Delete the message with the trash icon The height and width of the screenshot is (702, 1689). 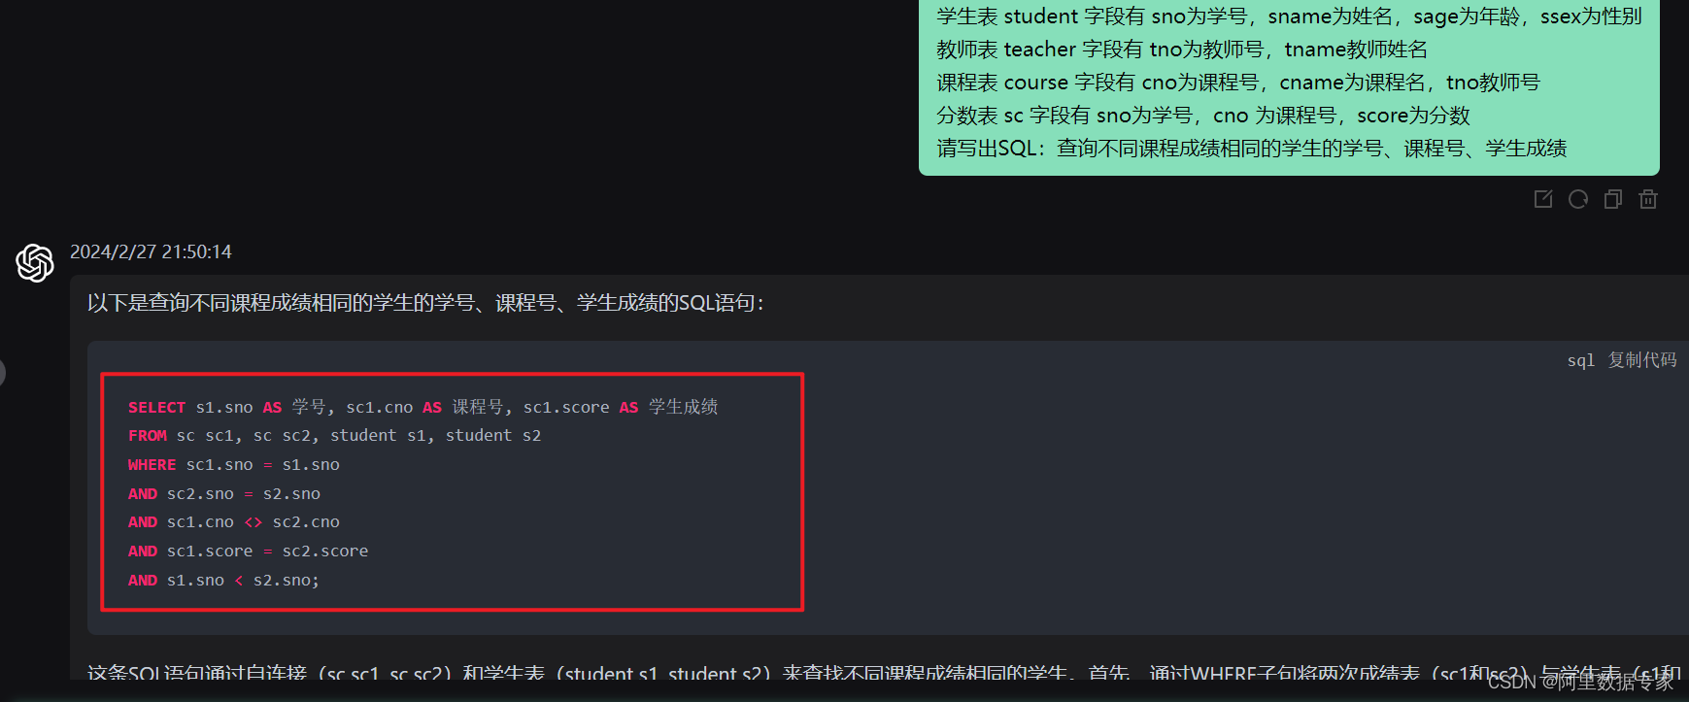(x=1648, y=199)
